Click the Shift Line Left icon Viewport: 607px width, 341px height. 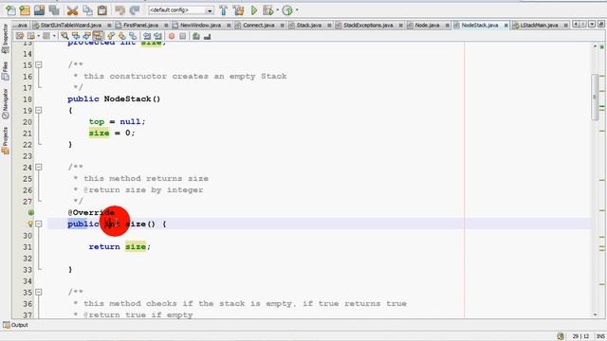pyautogui.click(x=147, y=36)
